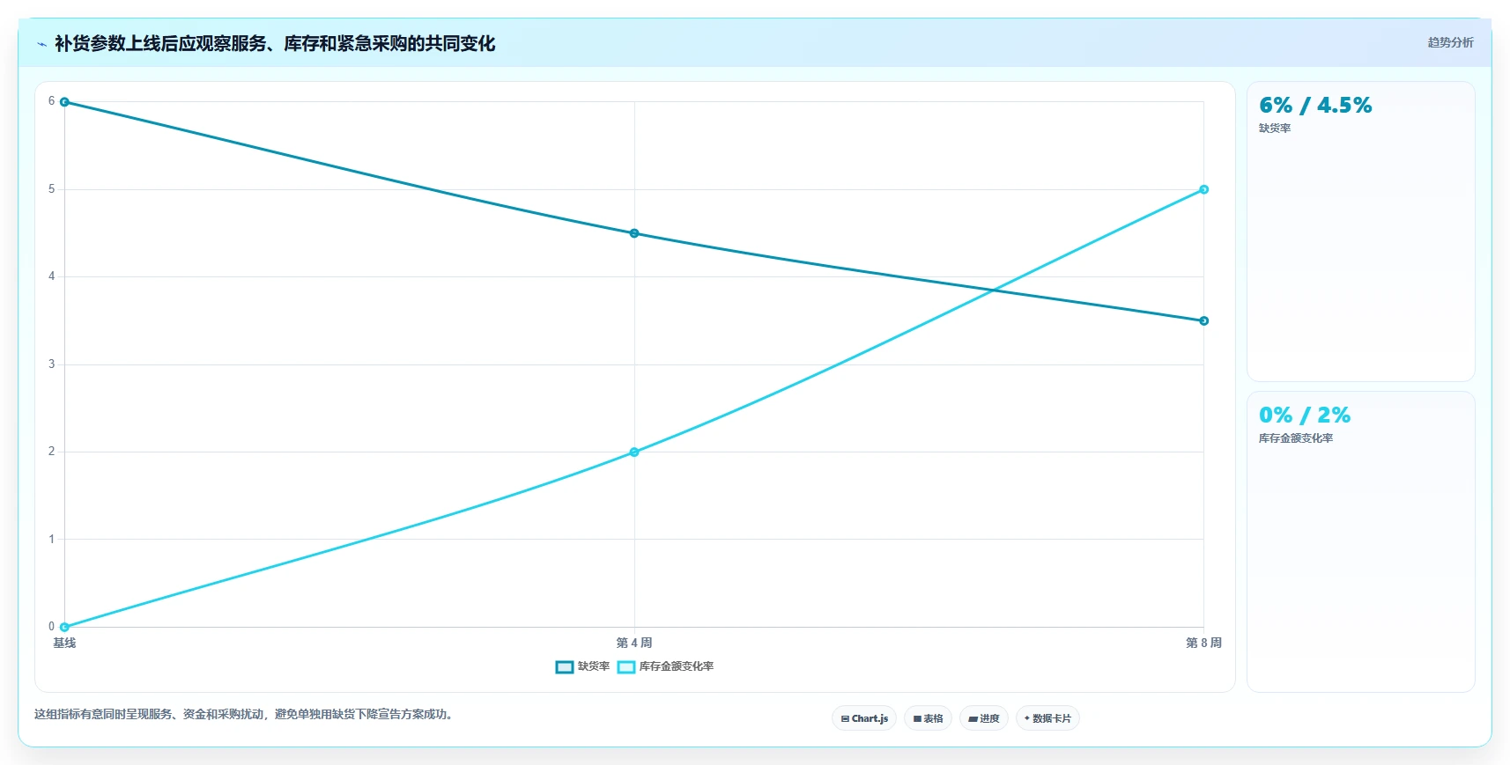Click the 基线 x-axis label
1510x765 pixels.
64,643
